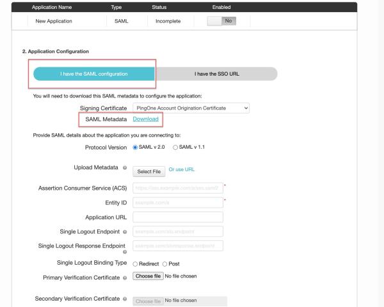Show help for Primary Verification Certificate
This screenshot has width=384, height=307.
[125, 278]
